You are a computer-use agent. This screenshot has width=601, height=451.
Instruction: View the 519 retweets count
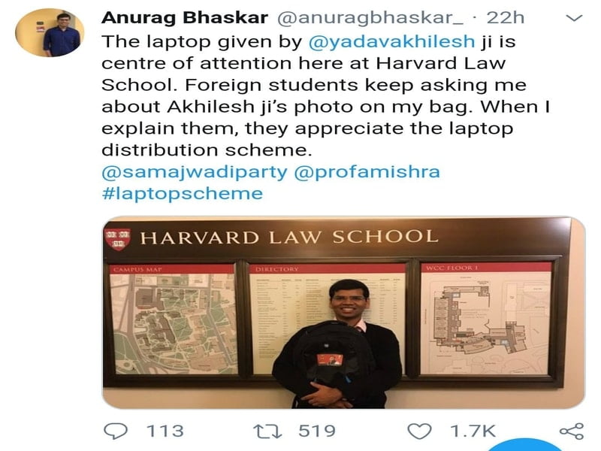click(317, 431)
